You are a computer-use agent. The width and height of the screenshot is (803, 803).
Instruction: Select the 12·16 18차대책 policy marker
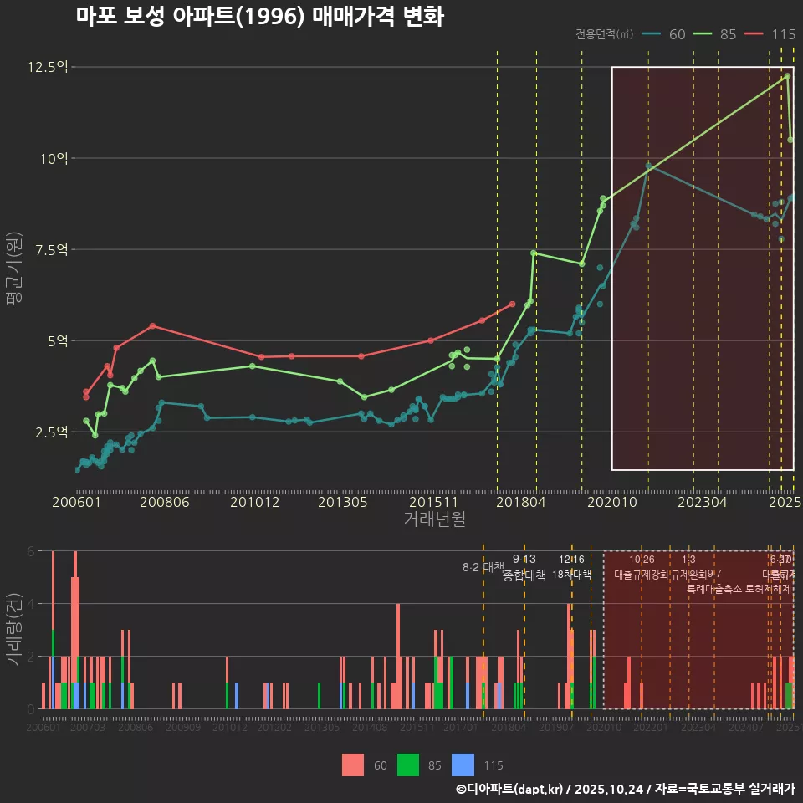pyautogui.click(x=571, y=567)
